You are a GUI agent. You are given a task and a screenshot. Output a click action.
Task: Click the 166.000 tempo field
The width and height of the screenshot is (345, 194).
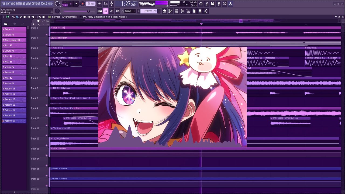click(90, 4)
